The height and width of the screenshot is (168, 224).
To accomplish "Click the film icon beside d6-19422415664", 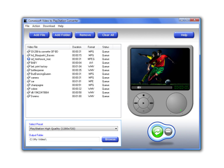I will pos(29,92).
